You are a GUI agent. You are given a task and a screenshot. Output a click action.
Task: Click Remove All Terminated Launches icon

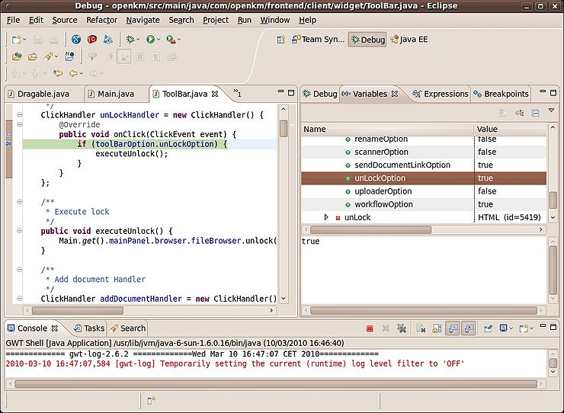coord(402,328)
